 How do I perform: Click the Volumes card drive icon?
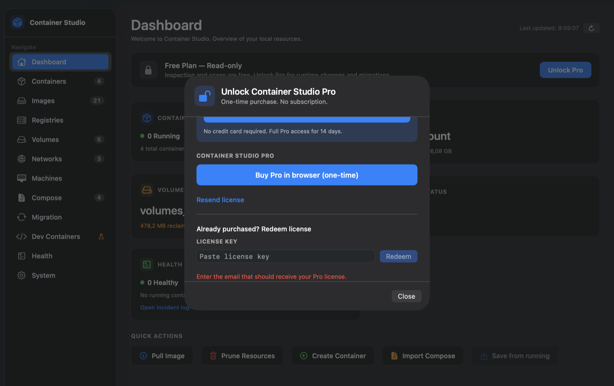pos(147,190)
